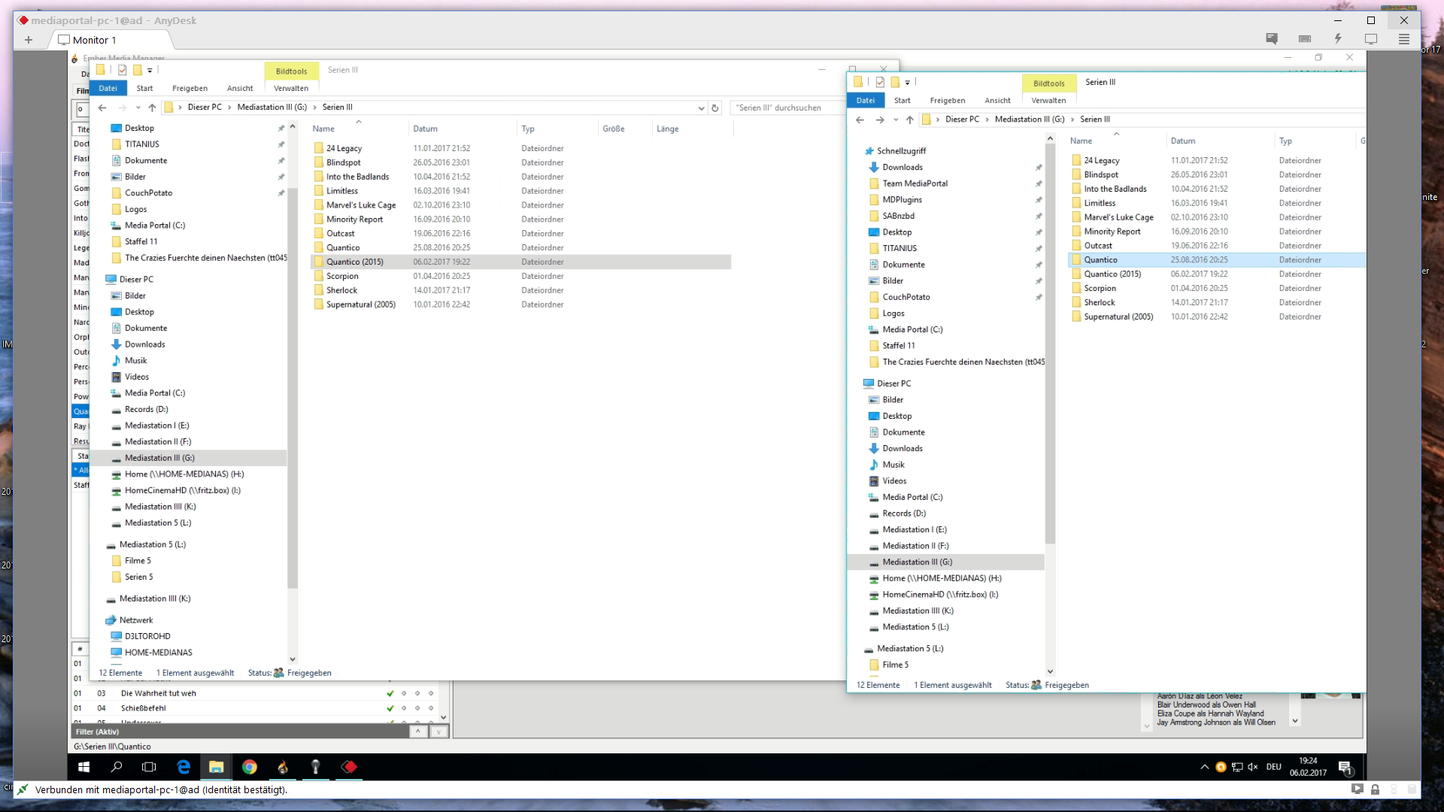Image resolution: width=1444 pixels, height=812 pixels.
Task: Expand Mediastation III breadcrumb chevron in right Explorer
Action: 1072,120
